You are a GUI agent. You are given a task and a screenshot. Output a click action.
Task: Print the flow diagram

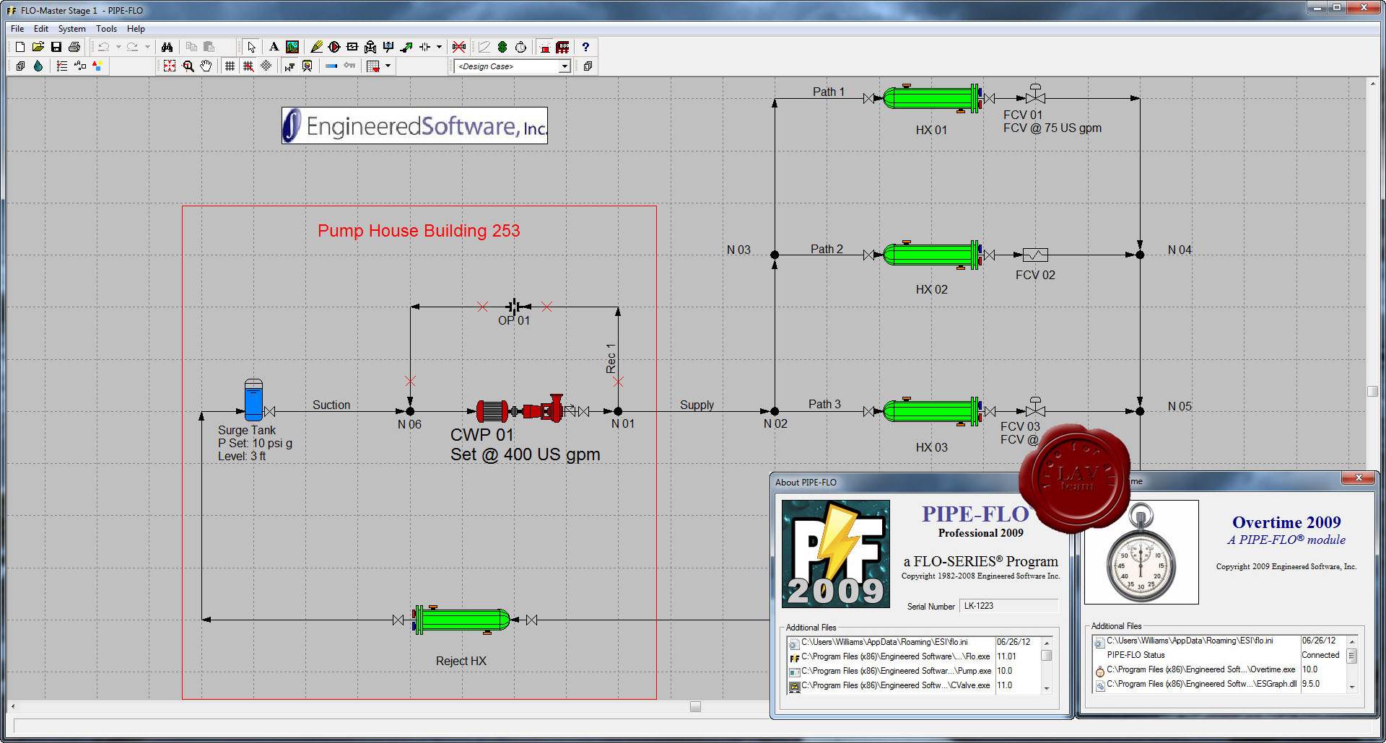coord(74,47)
